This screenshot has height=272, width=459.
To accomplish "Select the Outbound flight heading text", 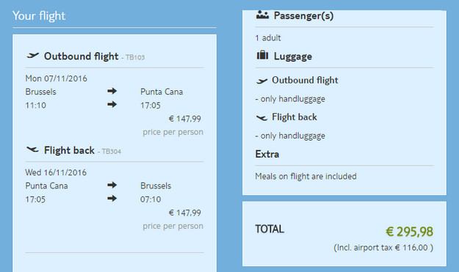I will [81, 56].
